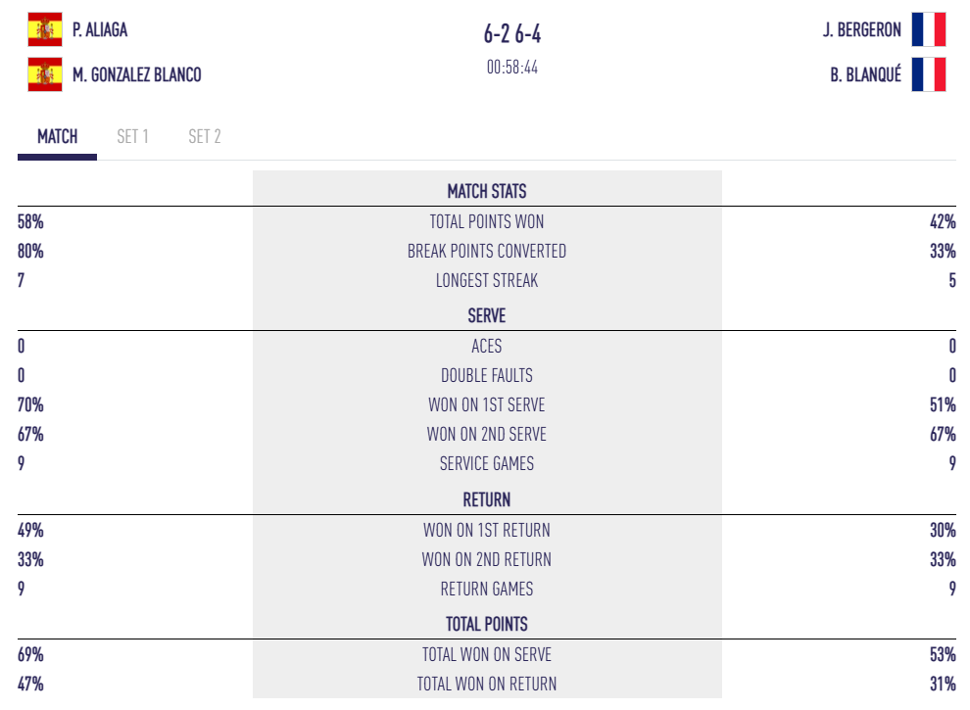The height and width of the screenshot is (710, 970).
Task: Click the French flag beside B. Blanqué
Action: click(x=928, y=74)
